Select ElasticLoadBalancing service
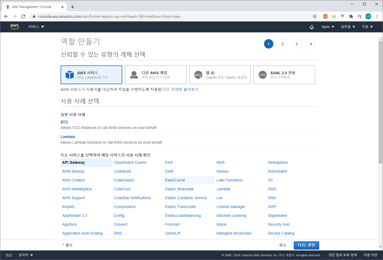The image size is (383, 260). (x=183, y=216)
